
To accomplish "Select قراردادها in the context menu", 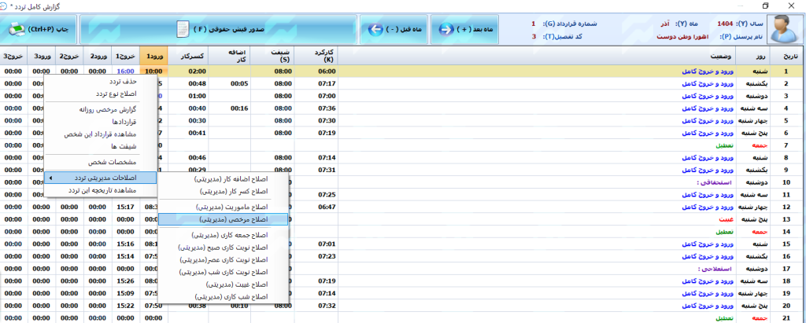I will click(121, 122).
